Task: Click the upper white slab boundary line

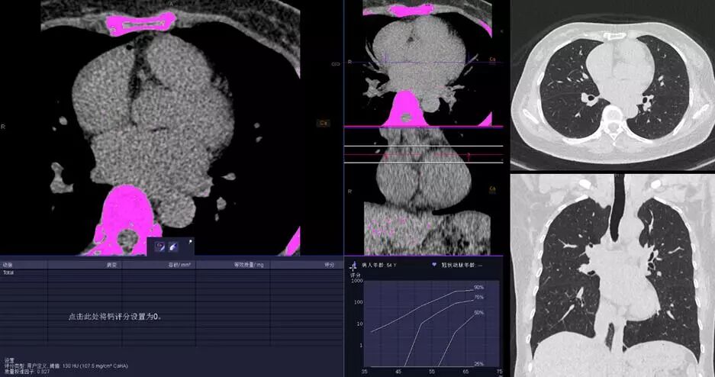Action: (x=424, y=147)
